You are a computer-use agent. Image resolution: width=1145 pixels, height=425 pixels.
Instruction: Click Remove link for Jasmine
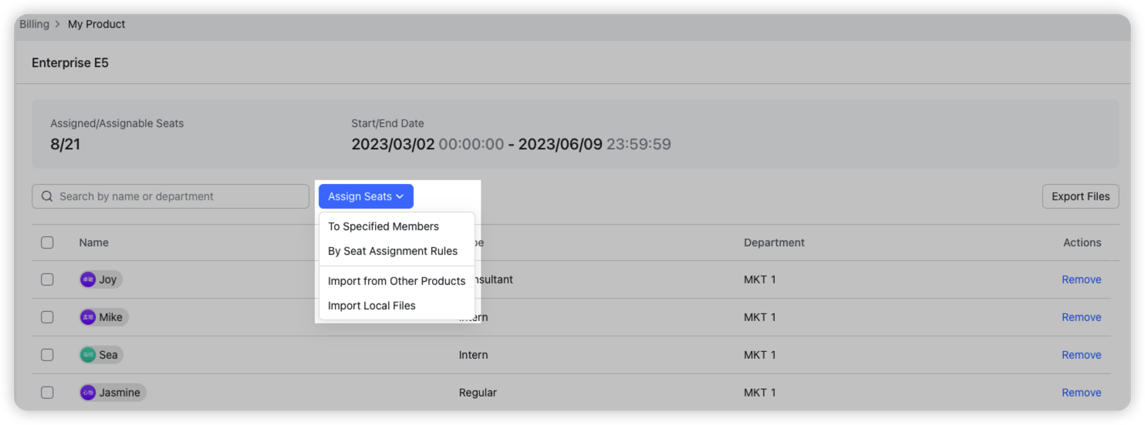1081,393
